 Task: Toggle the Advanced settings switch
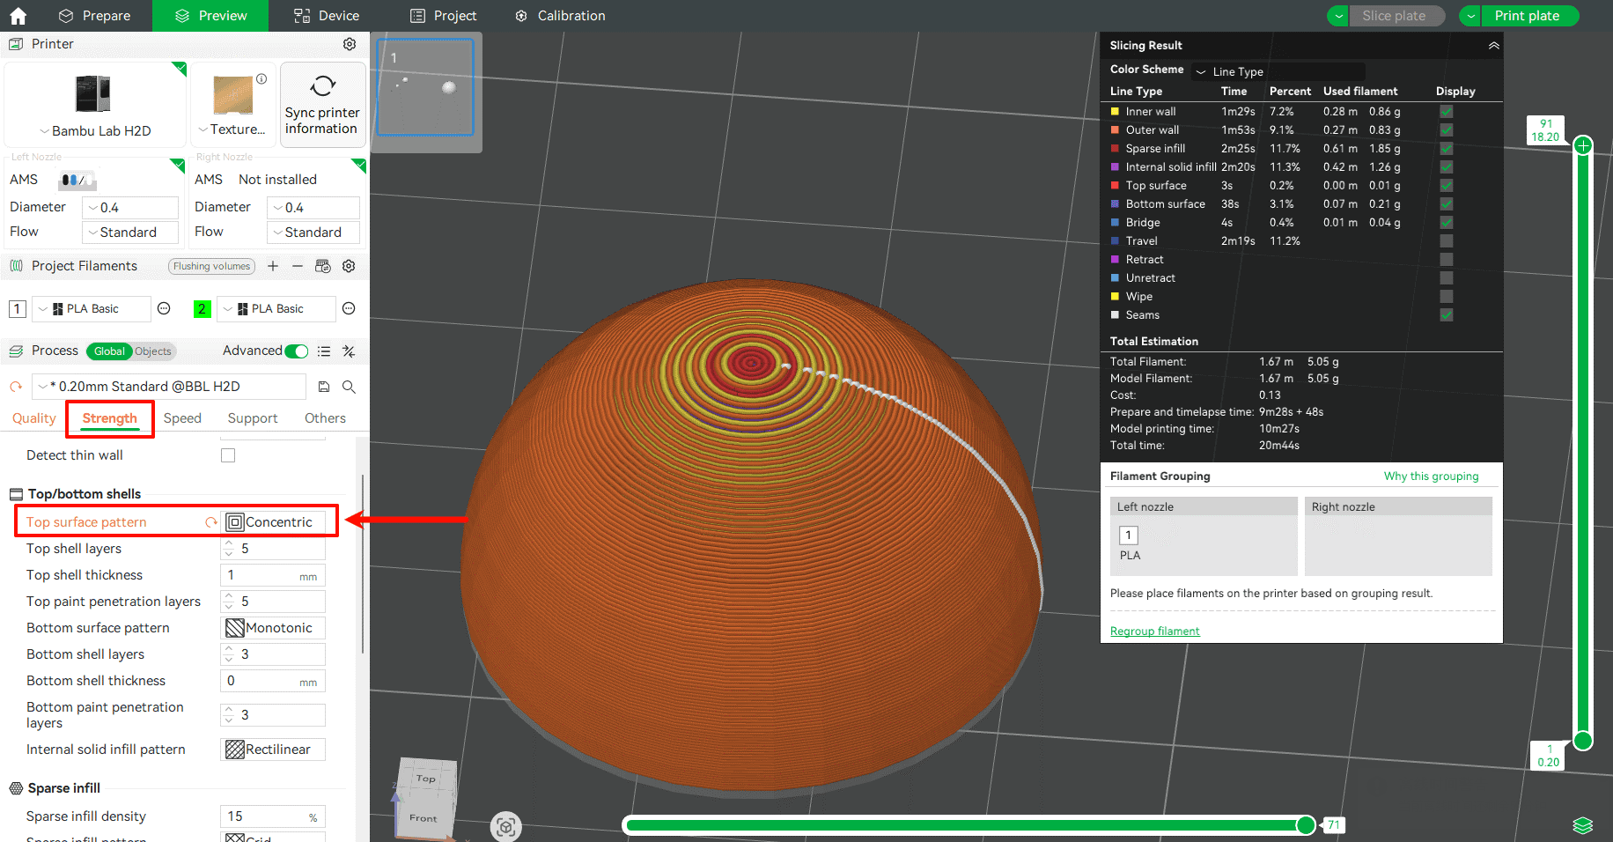point(297,351)
